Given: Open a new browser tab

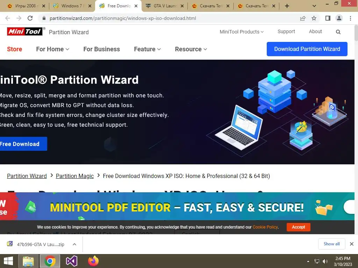Looking at the screenshot, I should [x=287, y=6].
